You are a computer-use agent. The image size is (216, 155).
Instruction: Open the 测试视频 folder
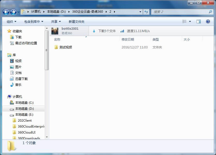coord(65,47)
